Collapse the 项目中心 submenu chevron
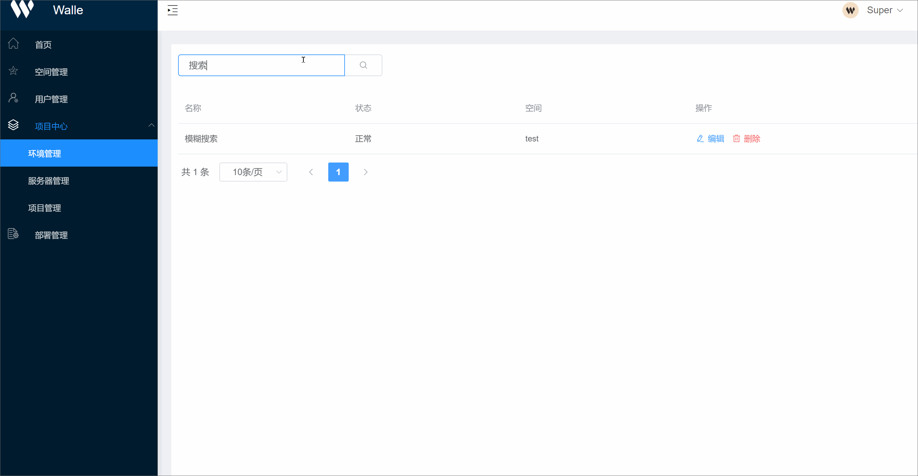918x476 pixels. pyautogui.click(x=151, y=125)
